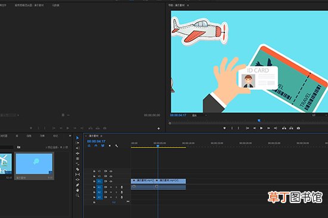The height and width of the screenshot is (218, 328).
Task: Click Mark In button in program monitor
Action: point(232,128)
